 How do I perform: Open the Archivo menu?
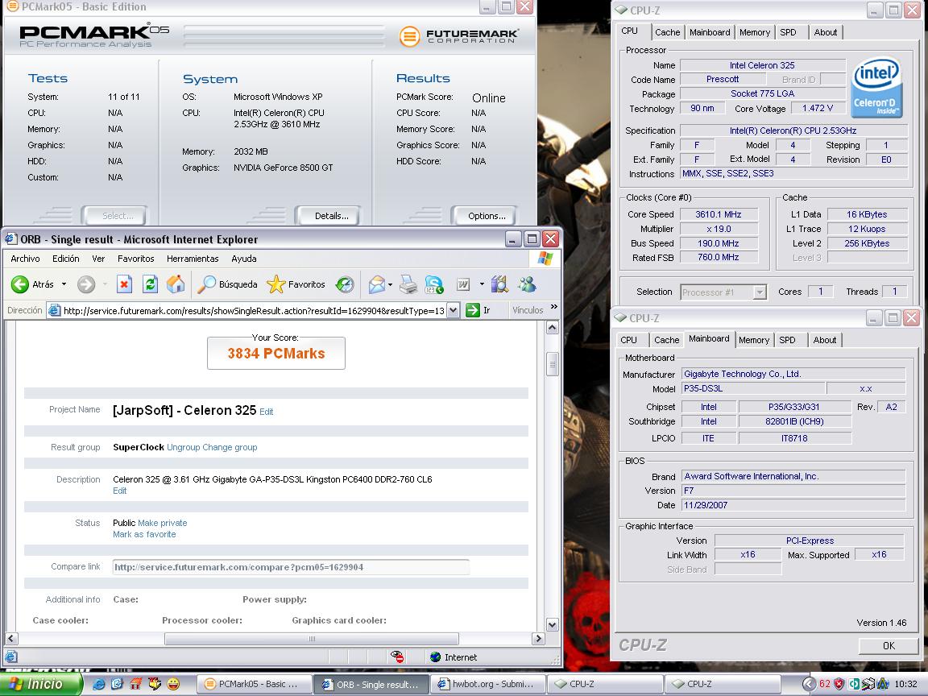25,259
